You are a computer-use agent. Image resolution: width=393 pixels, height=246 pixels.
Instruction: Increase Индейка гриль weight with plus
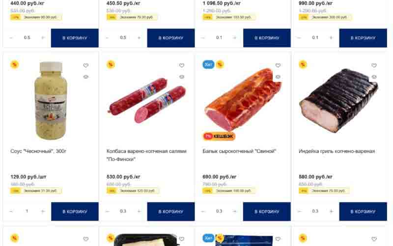331,212
